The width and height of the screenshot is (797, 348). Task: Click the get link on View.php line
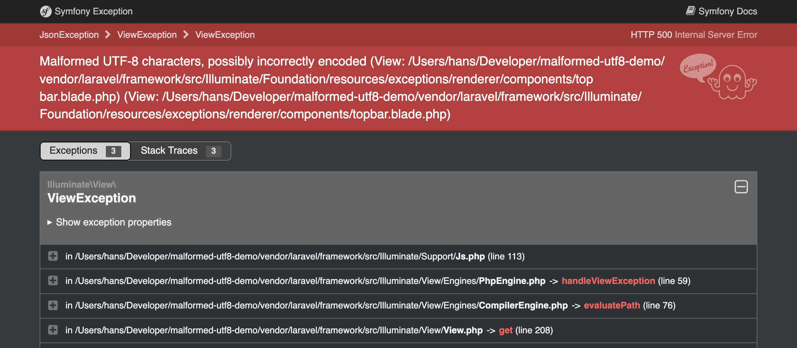506,330
